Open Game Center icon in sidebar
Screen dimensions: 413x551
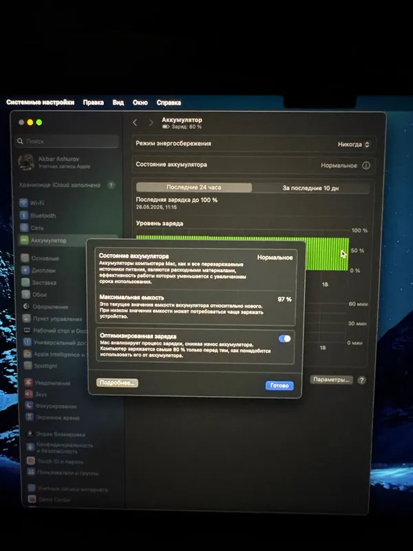click(32, 499)
